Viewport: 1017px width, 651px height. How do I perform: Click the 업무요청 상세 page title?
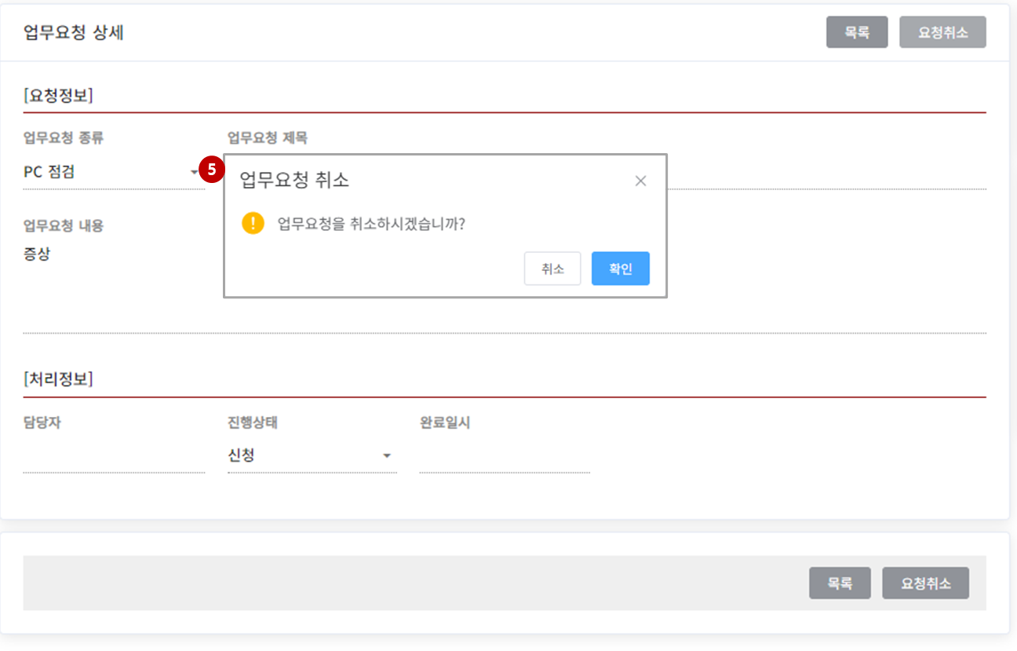coord(74,32)
